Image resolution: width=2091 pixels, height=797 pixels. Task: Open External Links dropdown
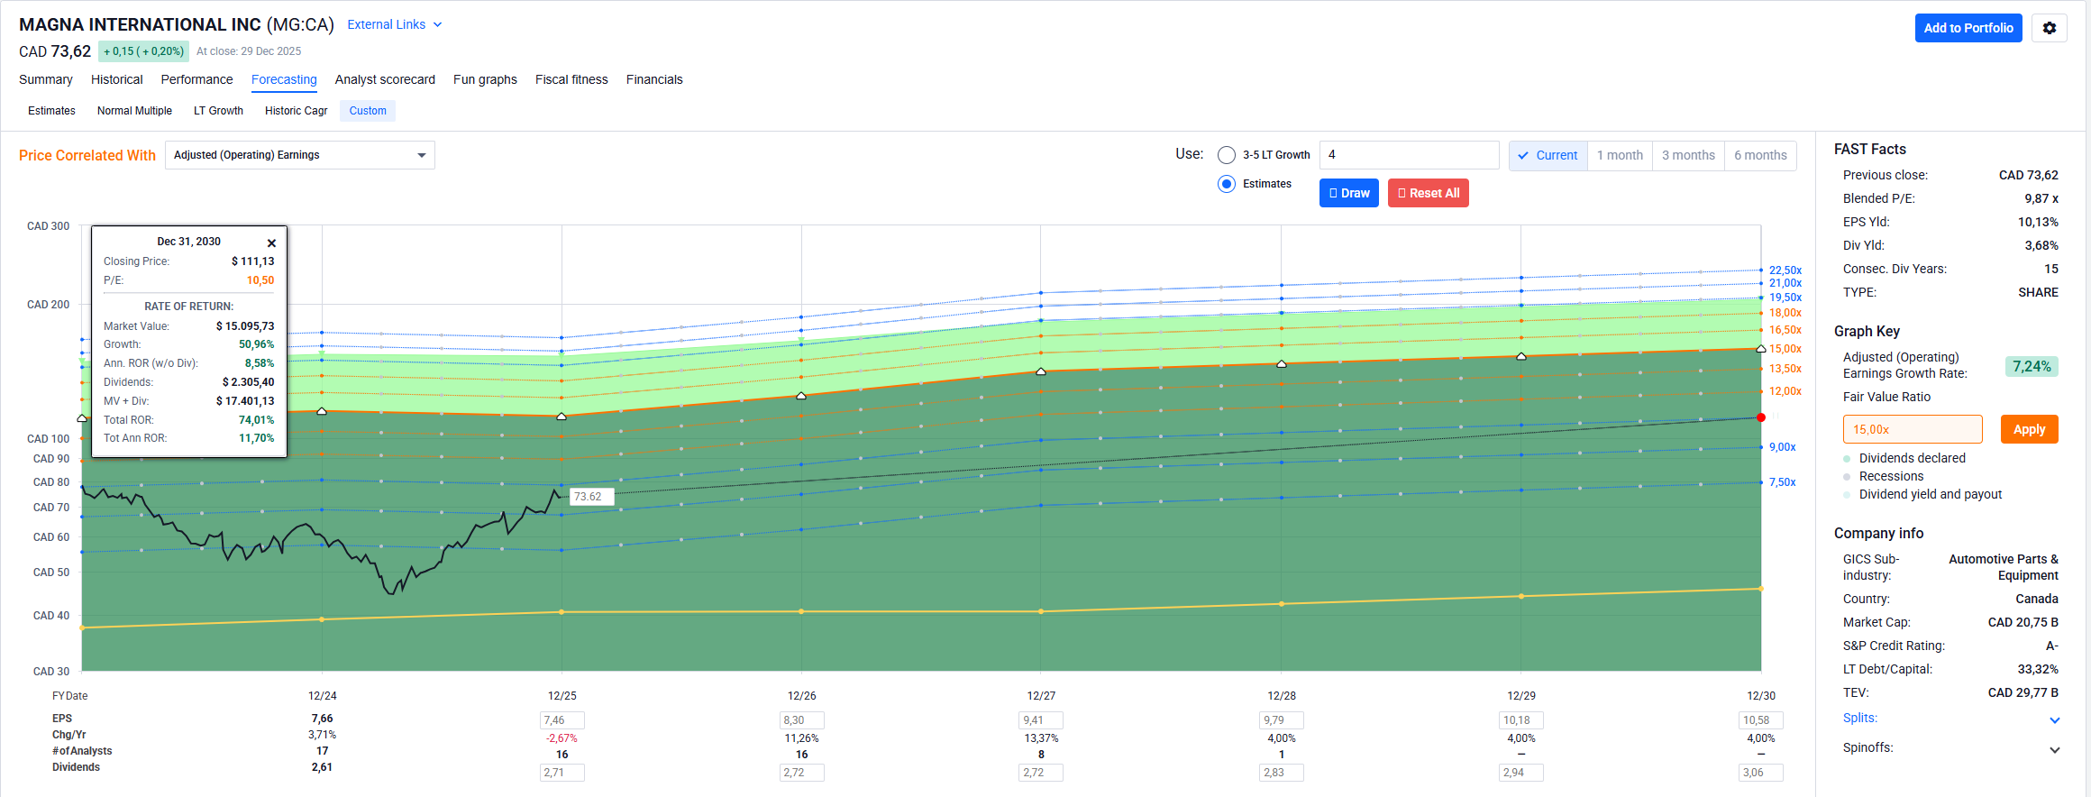[x=394, y=25]
